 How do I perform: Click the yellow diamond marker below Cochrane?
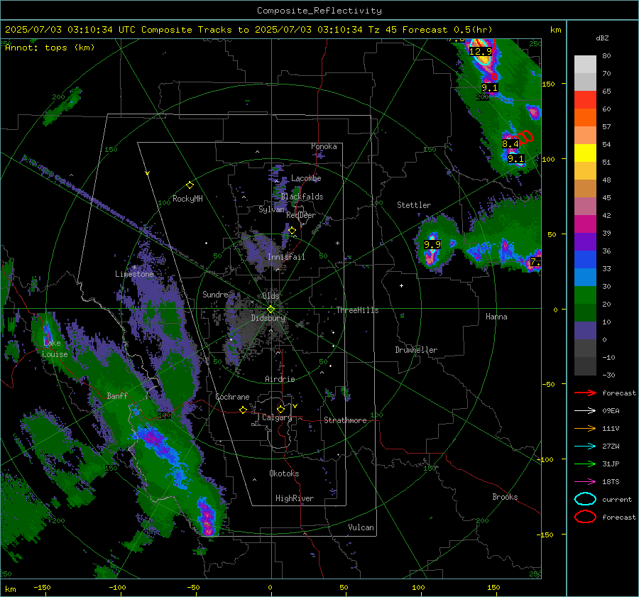[244, 410]
